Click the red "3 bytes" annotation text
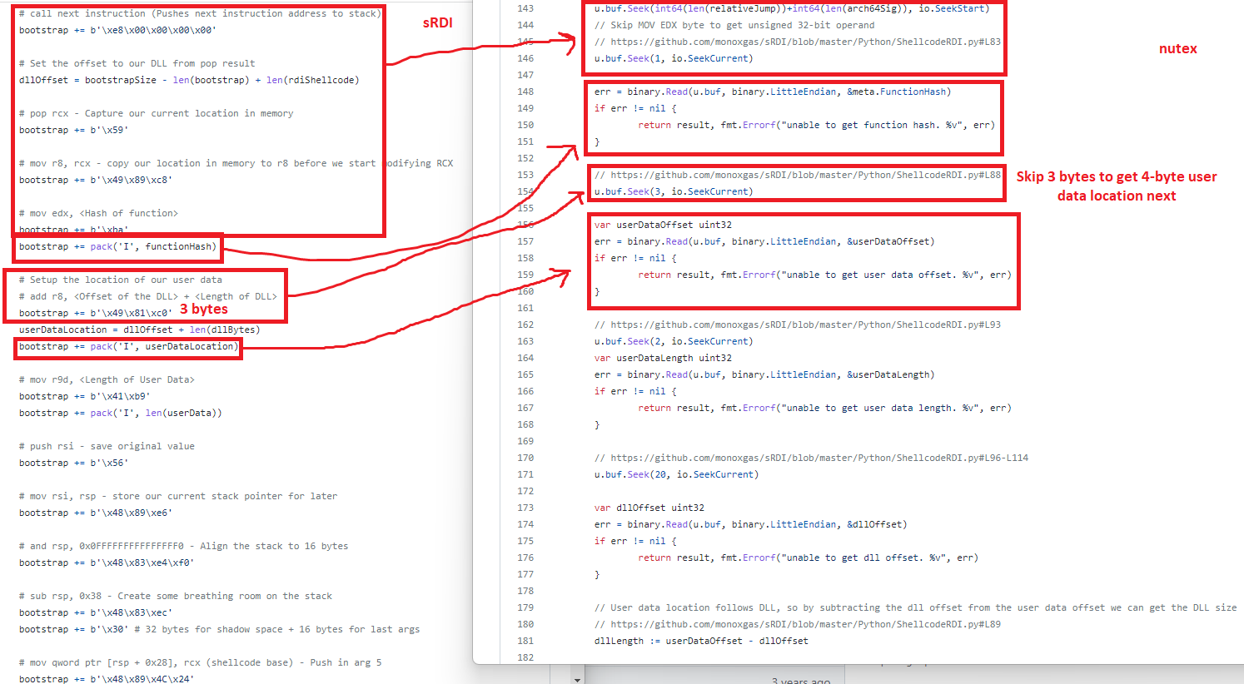Screen dimensions: 1244x684 tap(204, 309)
